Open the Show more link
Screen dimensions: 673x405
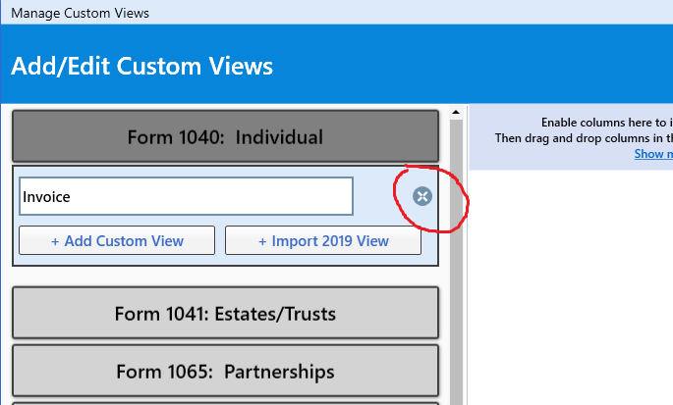(653, 154)
